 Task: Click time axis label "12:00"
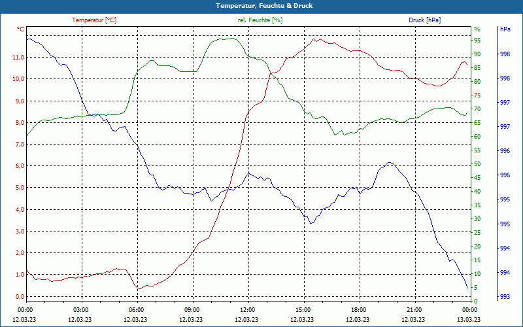[x=247, y=309]
